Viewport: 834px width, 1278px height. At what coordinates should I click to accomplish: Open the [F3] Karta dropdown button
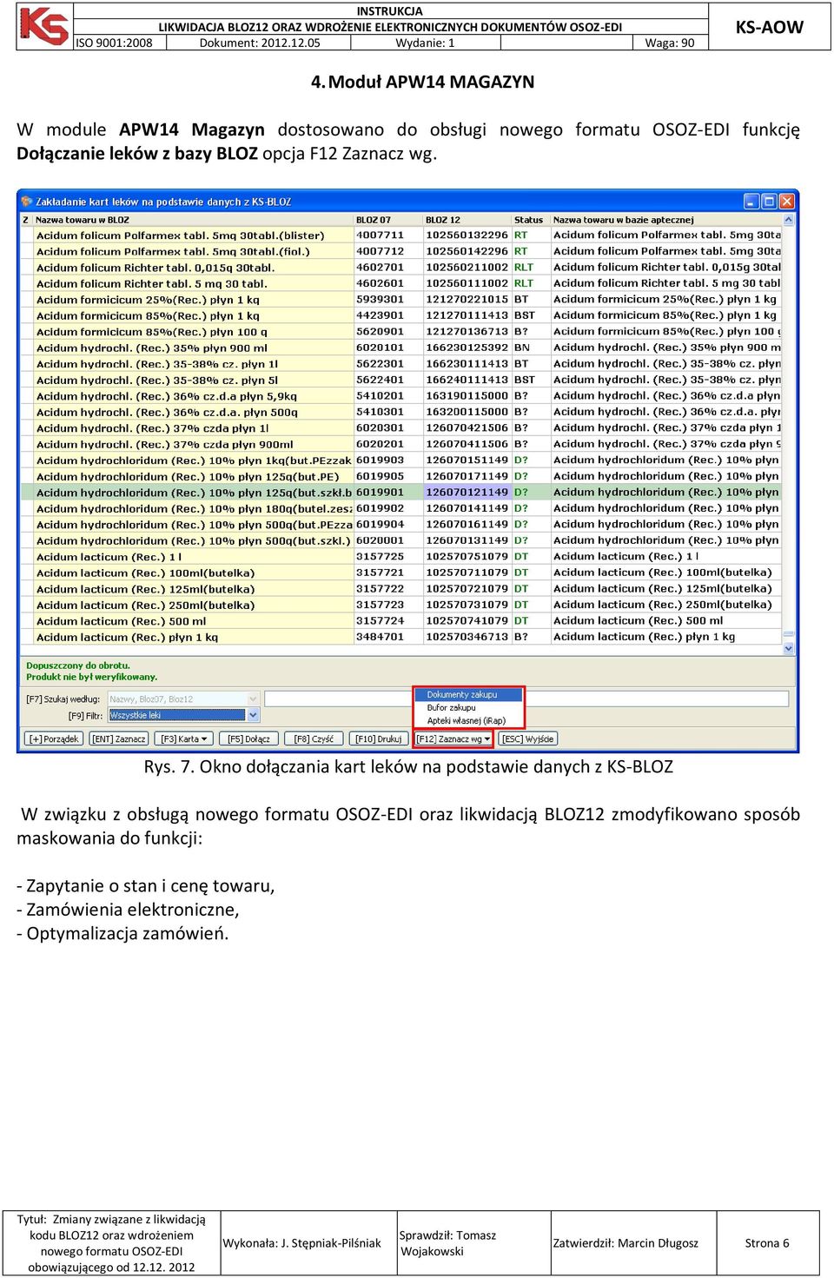(x=183, y=739)
